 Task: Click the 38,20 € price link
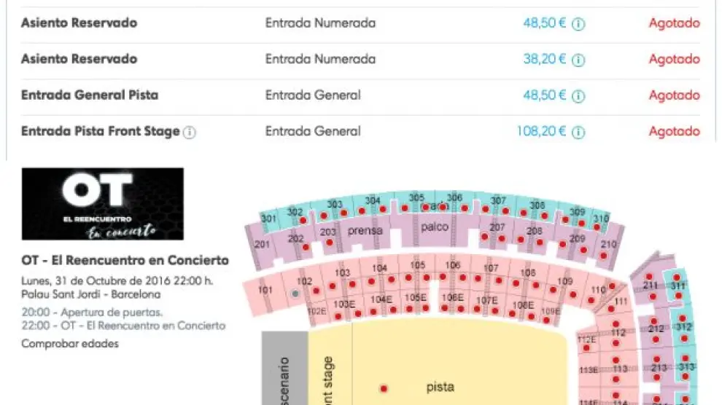tap(544, 59)
